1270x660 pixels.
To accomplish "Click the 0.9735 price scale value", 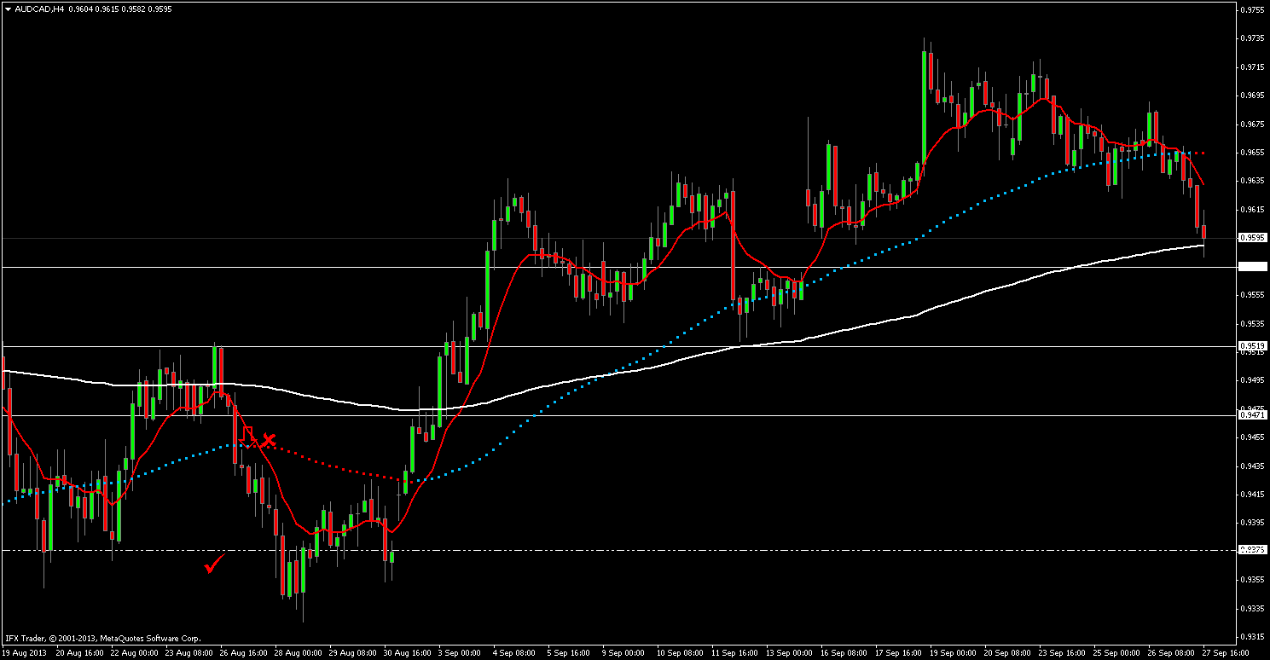I will (x=1254, y=38).
